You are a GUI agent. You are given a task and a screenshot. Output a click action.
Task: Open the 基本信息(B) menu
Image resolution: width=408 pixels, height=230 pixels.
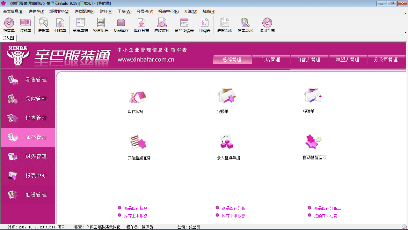13,11
